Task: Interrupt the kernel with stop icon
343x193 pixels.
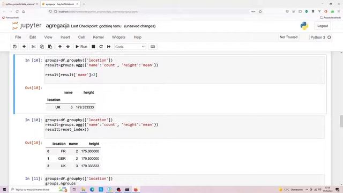Action: pyautogui.click(x=93, y=47)
